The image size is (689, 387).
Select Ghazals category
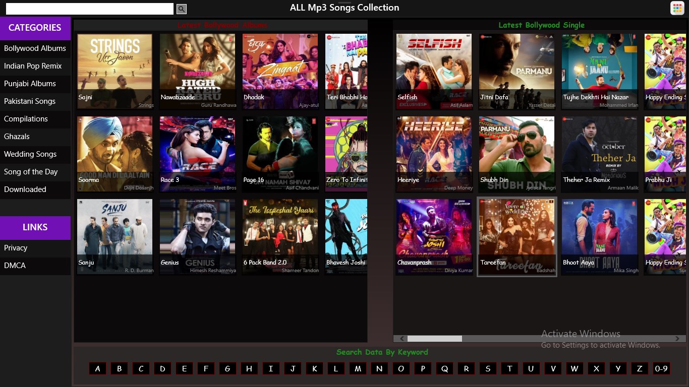coord(35,137)
